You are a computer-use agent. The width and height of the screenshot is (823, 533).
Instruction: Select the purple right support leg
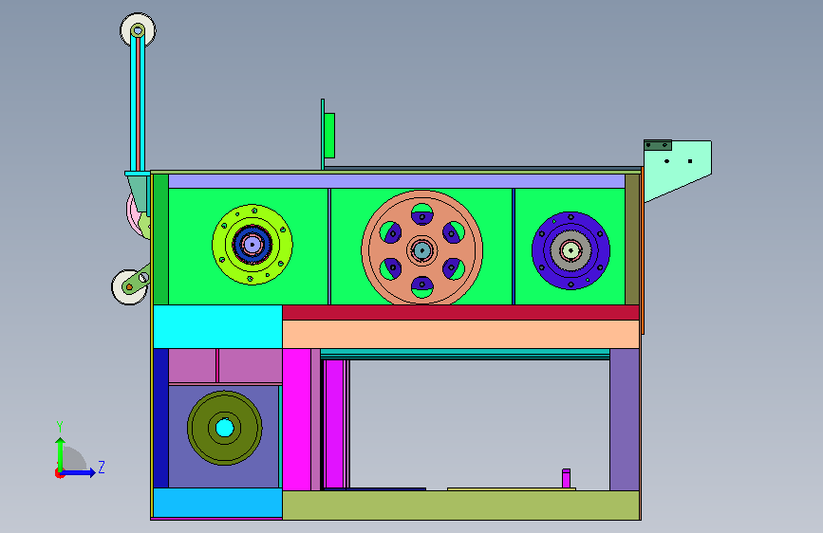pos(624,420)
